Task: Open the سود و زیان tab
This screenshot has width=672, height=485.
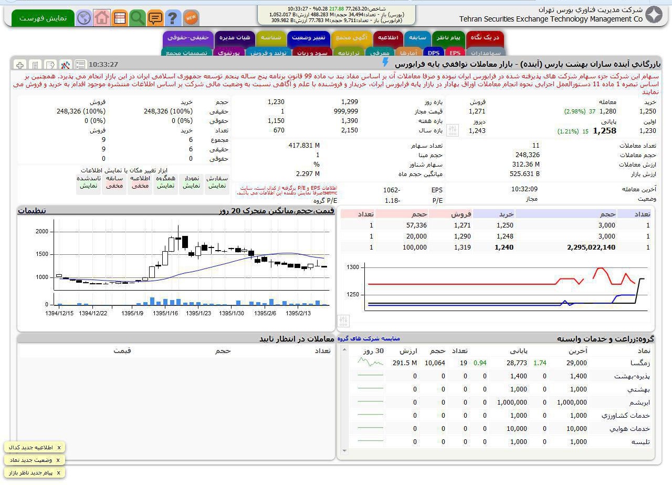Action: click(x=312, y=53)
